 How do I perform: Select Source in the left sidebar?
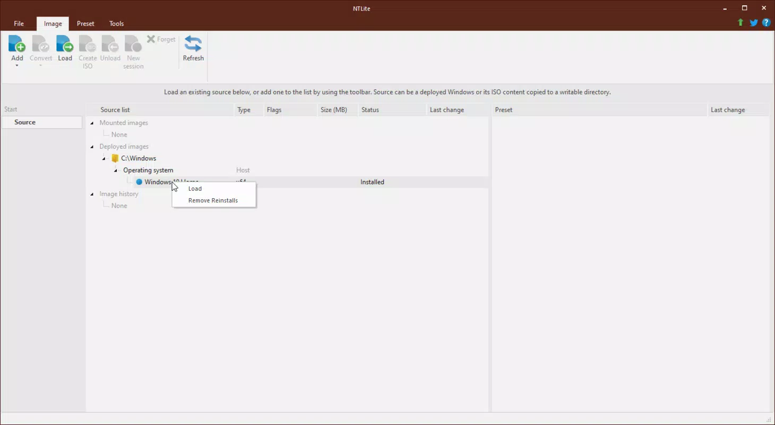click(x=42, y=122)
